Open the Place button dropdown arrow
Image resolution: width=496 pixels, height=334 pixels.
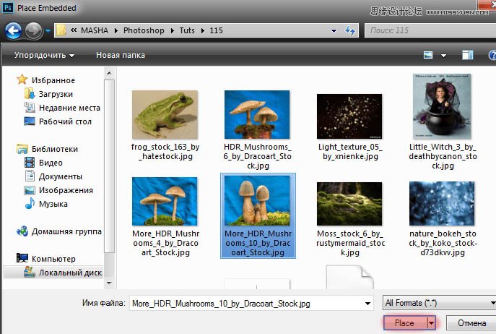[x=431, y=323]
